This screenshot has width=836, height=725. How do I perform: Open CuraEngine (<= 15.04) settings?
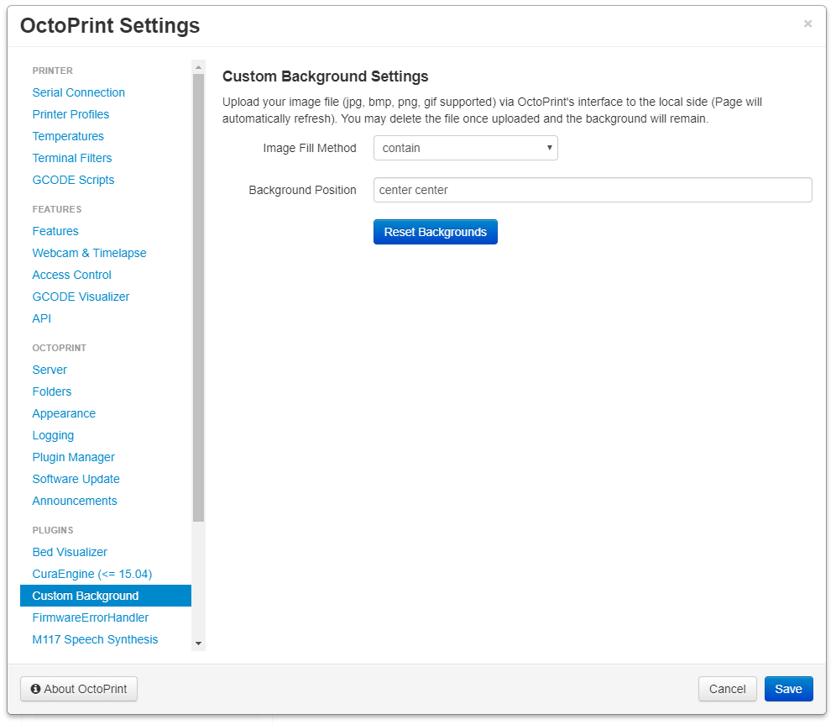pyautogui.click(x=91, y=574)
